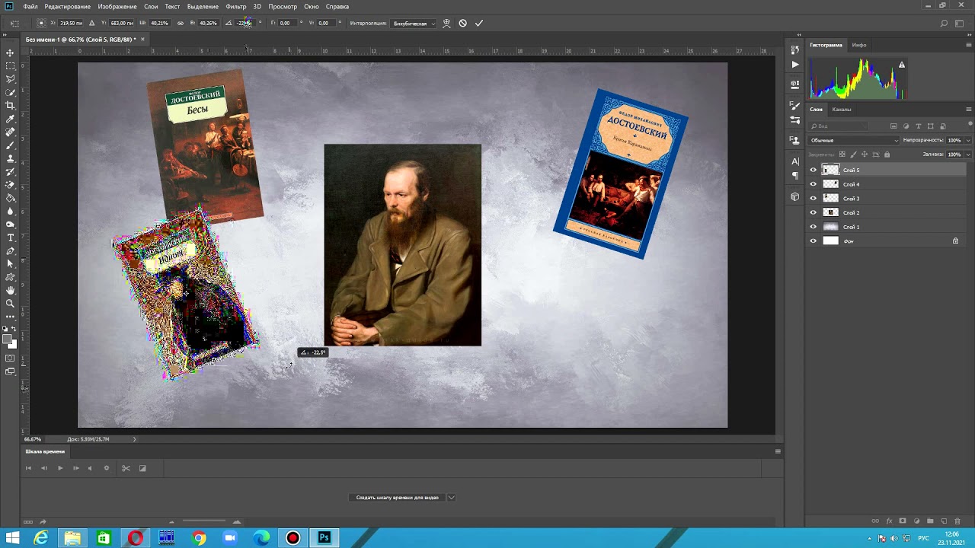Image resolution: width=975 pixels, height=548 pixels.
Task: Open the Непрозрачность opacity dropdown arrow
Action: [968, 140]
